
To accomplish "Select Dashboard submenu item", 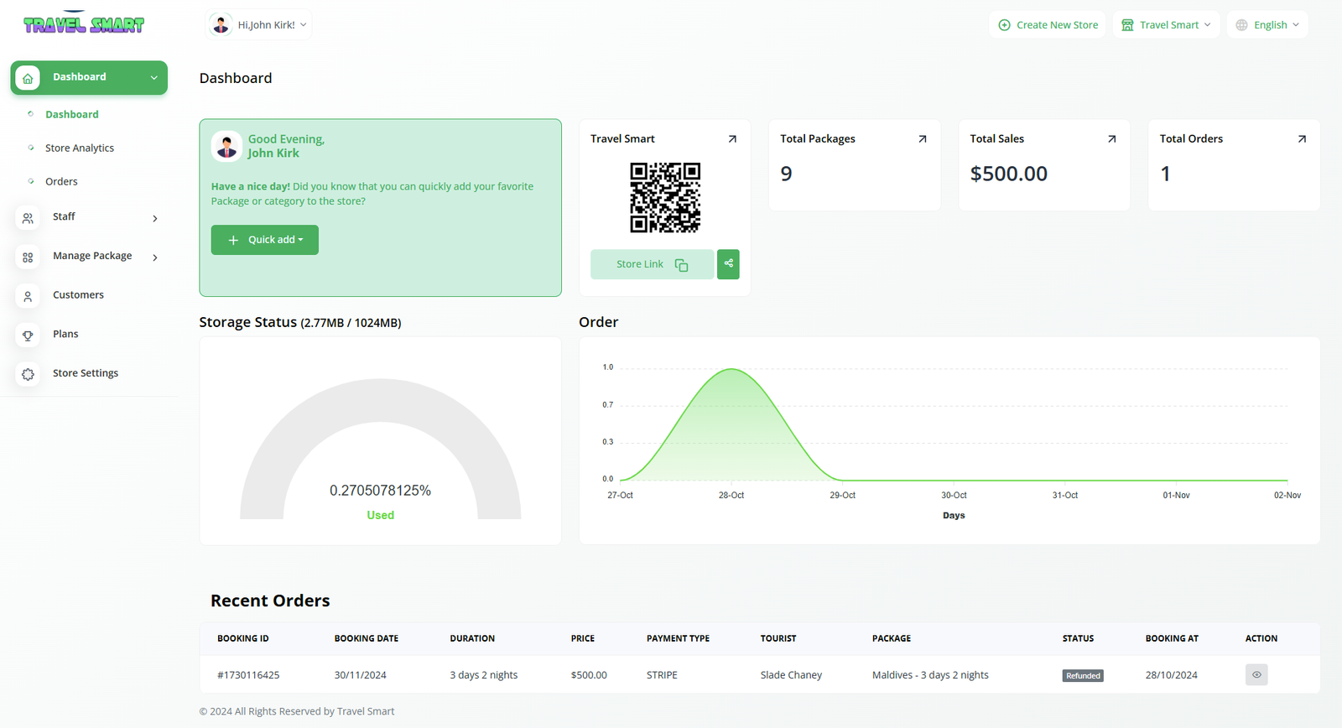I will pos(71,115).
